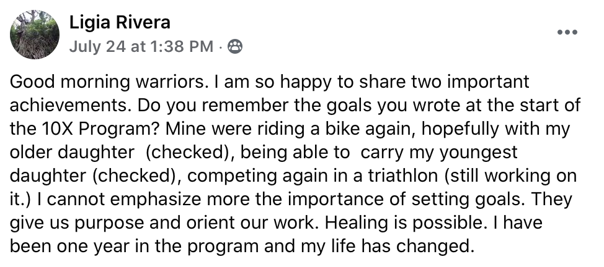This screenshot has width=604, height=267.
Task: Open the three-dot post options menu
Action: (x=567, y=32)
